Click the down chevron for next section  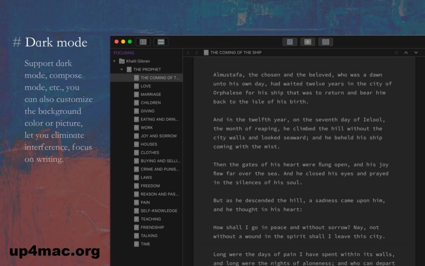point(416,53)
